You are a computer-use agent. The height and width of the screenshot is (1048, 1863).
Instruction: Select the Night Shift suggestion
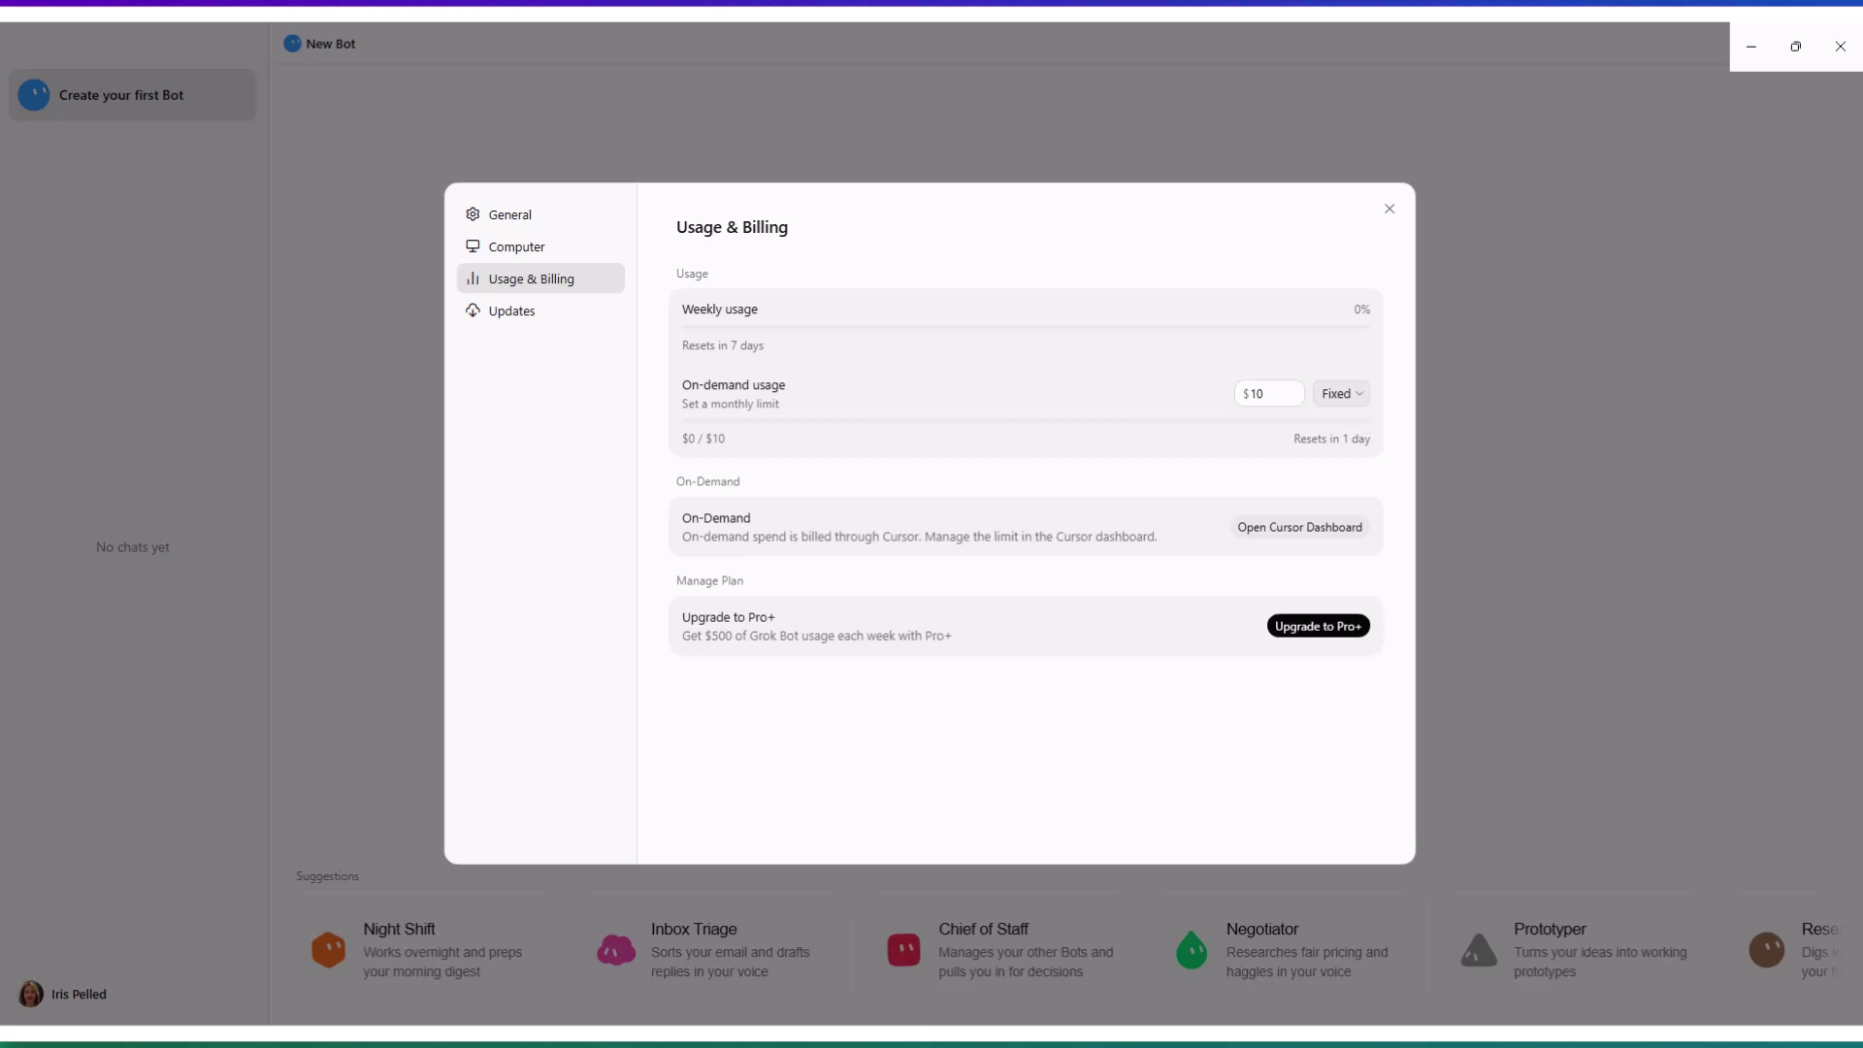point(420,950)
